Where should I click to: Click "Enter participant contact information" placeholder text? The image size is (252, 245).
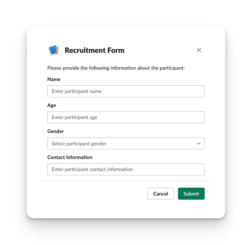pos(92,169)
